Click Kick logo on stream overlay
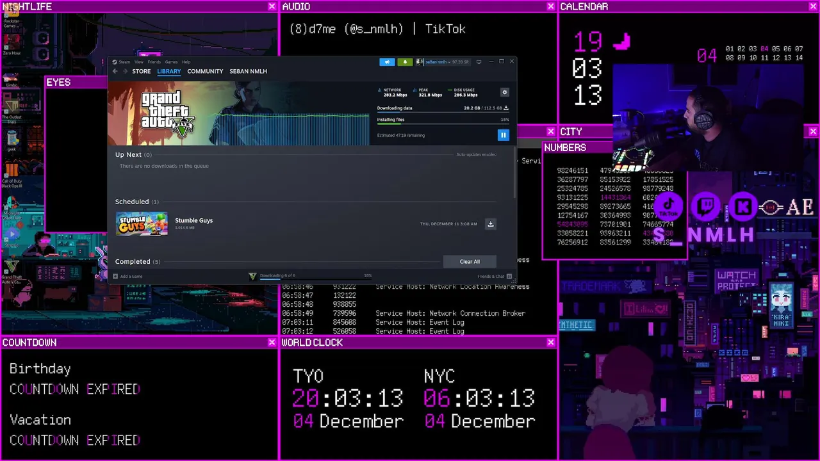This screenshot has width=820, height=461. (743, 207)
